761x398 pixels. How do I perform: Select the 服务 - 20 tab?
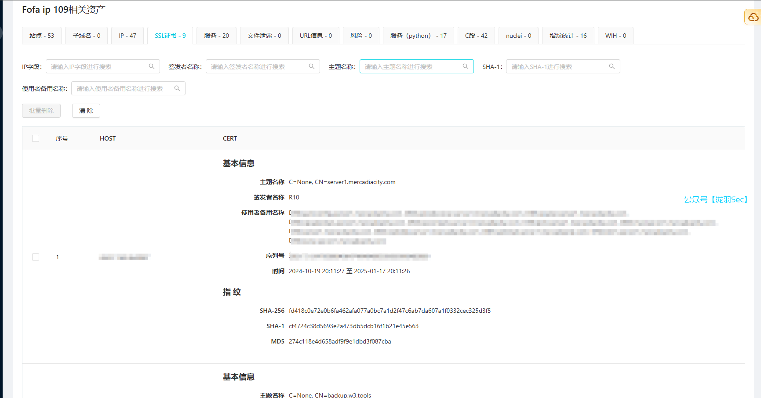[216, 36]
